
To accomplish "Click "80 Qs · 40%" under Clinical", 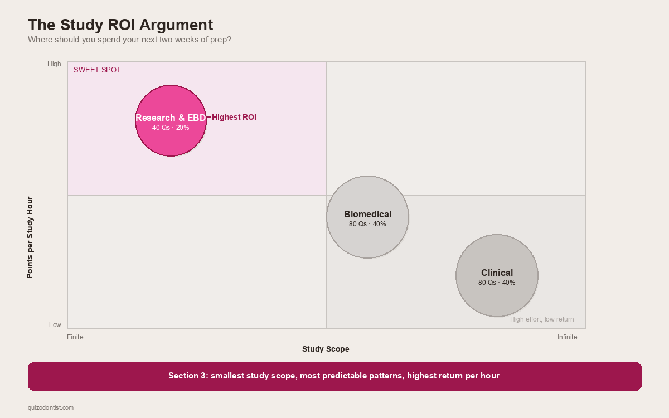I will point(497,283).
